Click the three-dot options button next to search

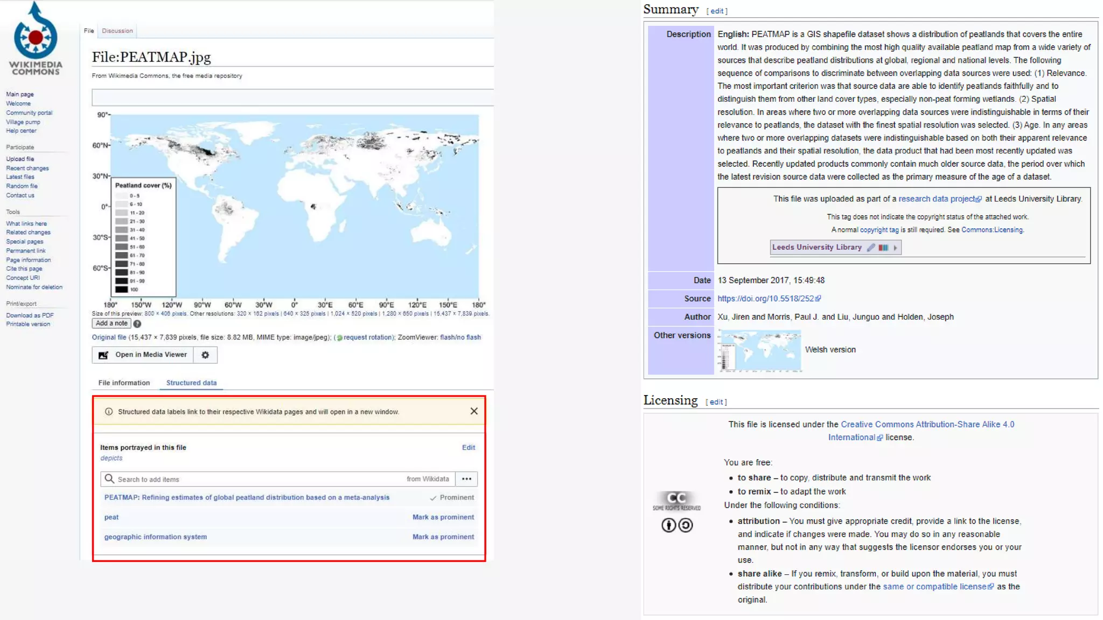[x=466, y=479]
